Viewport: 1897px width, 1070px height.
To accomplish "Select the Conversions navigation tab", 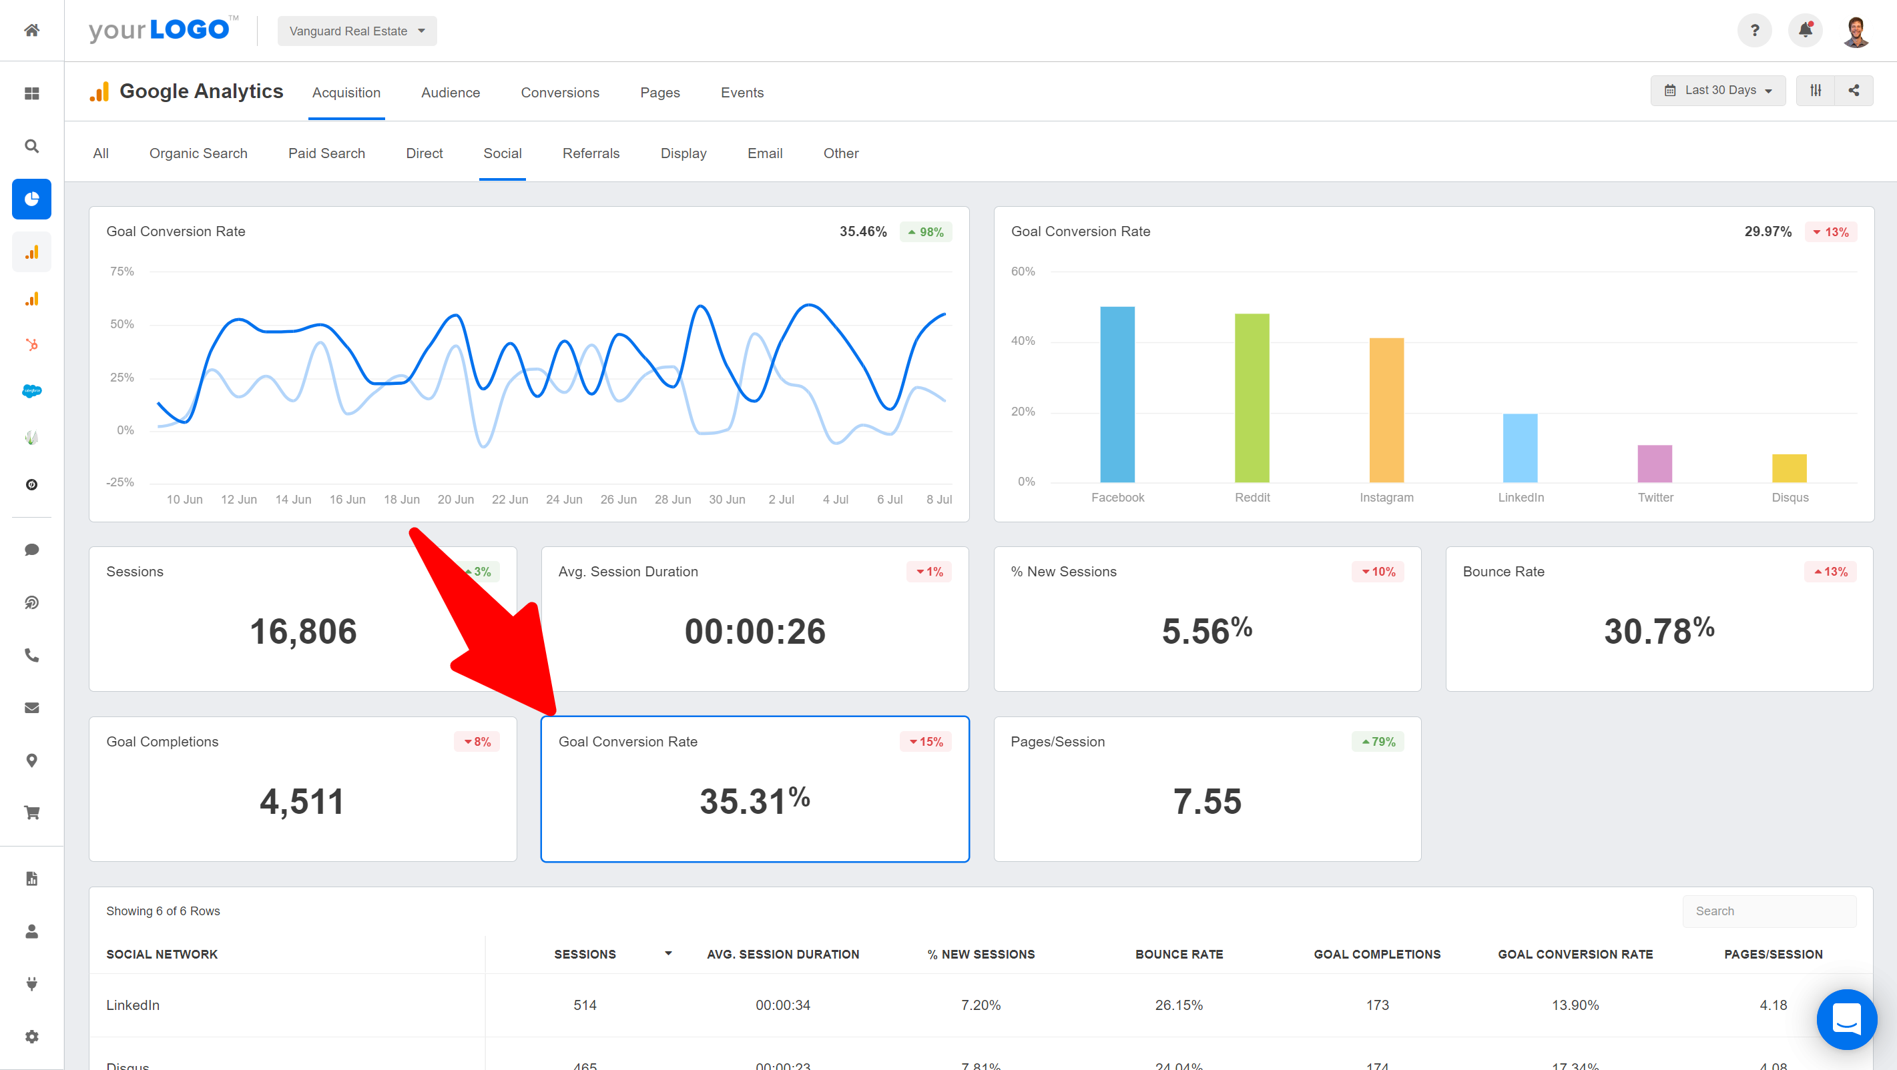I will (x=560, y=91).
